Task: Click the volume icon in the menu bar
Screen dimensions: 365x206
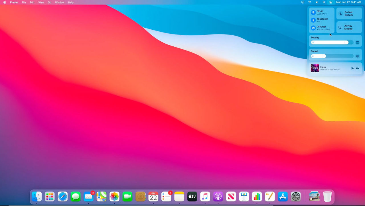Action: point(317,2)
